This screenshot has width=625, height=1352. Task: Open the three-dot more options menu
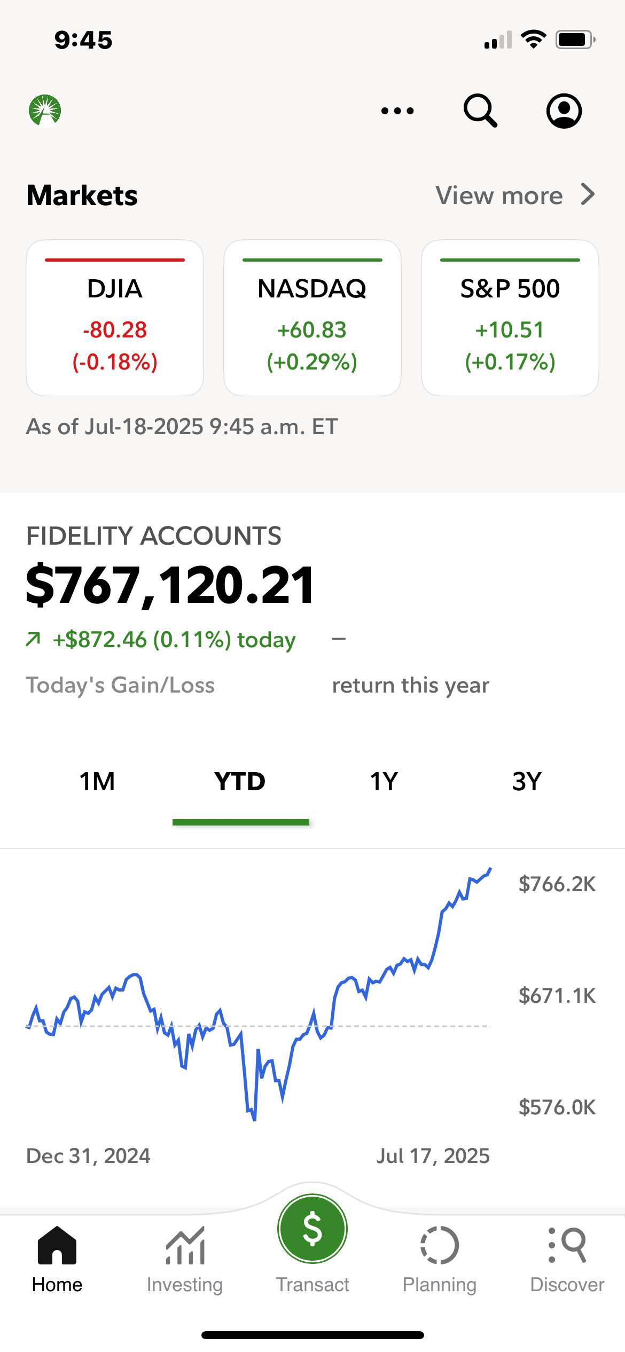point(397,111)
